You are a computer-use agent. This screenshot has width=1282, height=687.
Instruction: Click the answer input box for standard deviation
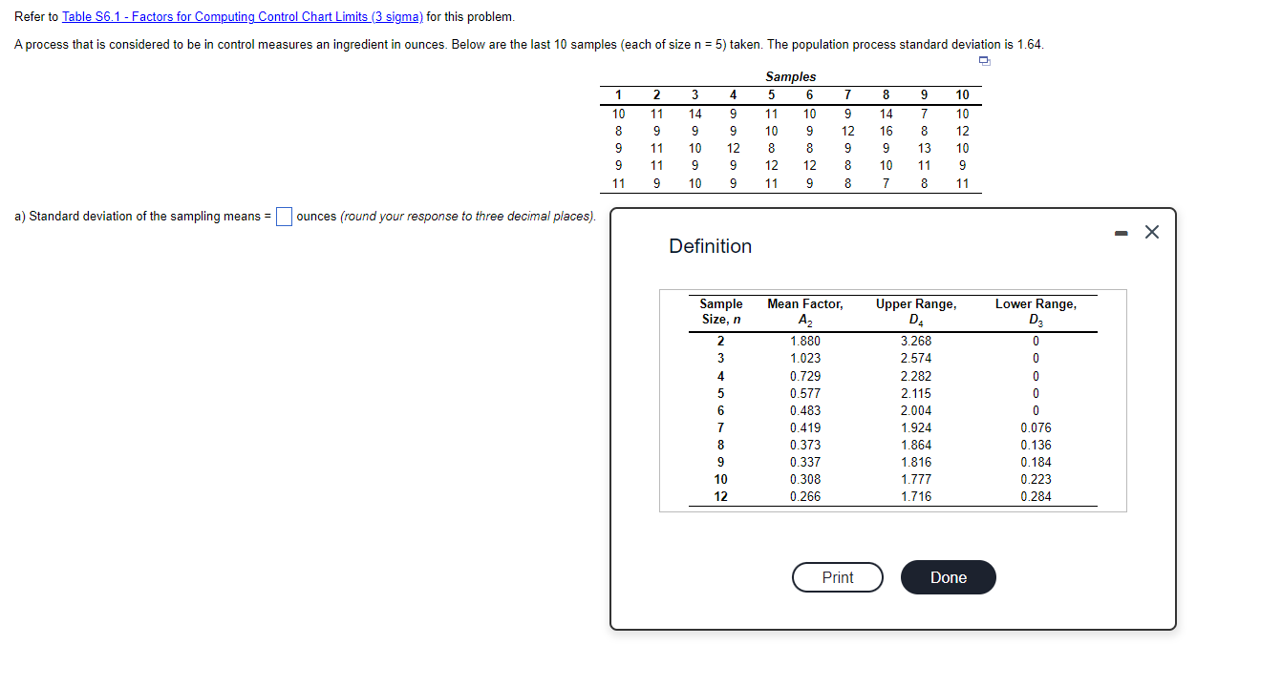click(x=283, y=217)
